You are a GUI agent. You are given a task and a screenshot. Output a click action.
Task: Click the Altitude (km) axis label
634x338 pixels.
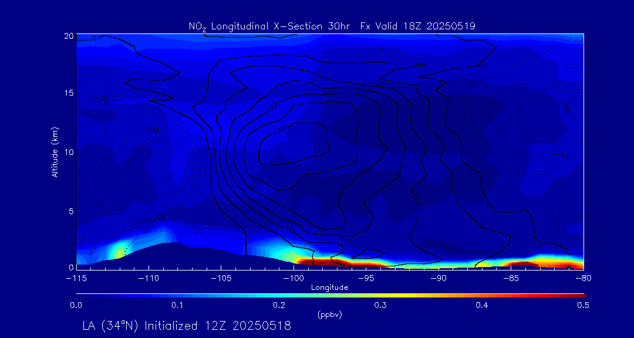[x=55, y=151]
